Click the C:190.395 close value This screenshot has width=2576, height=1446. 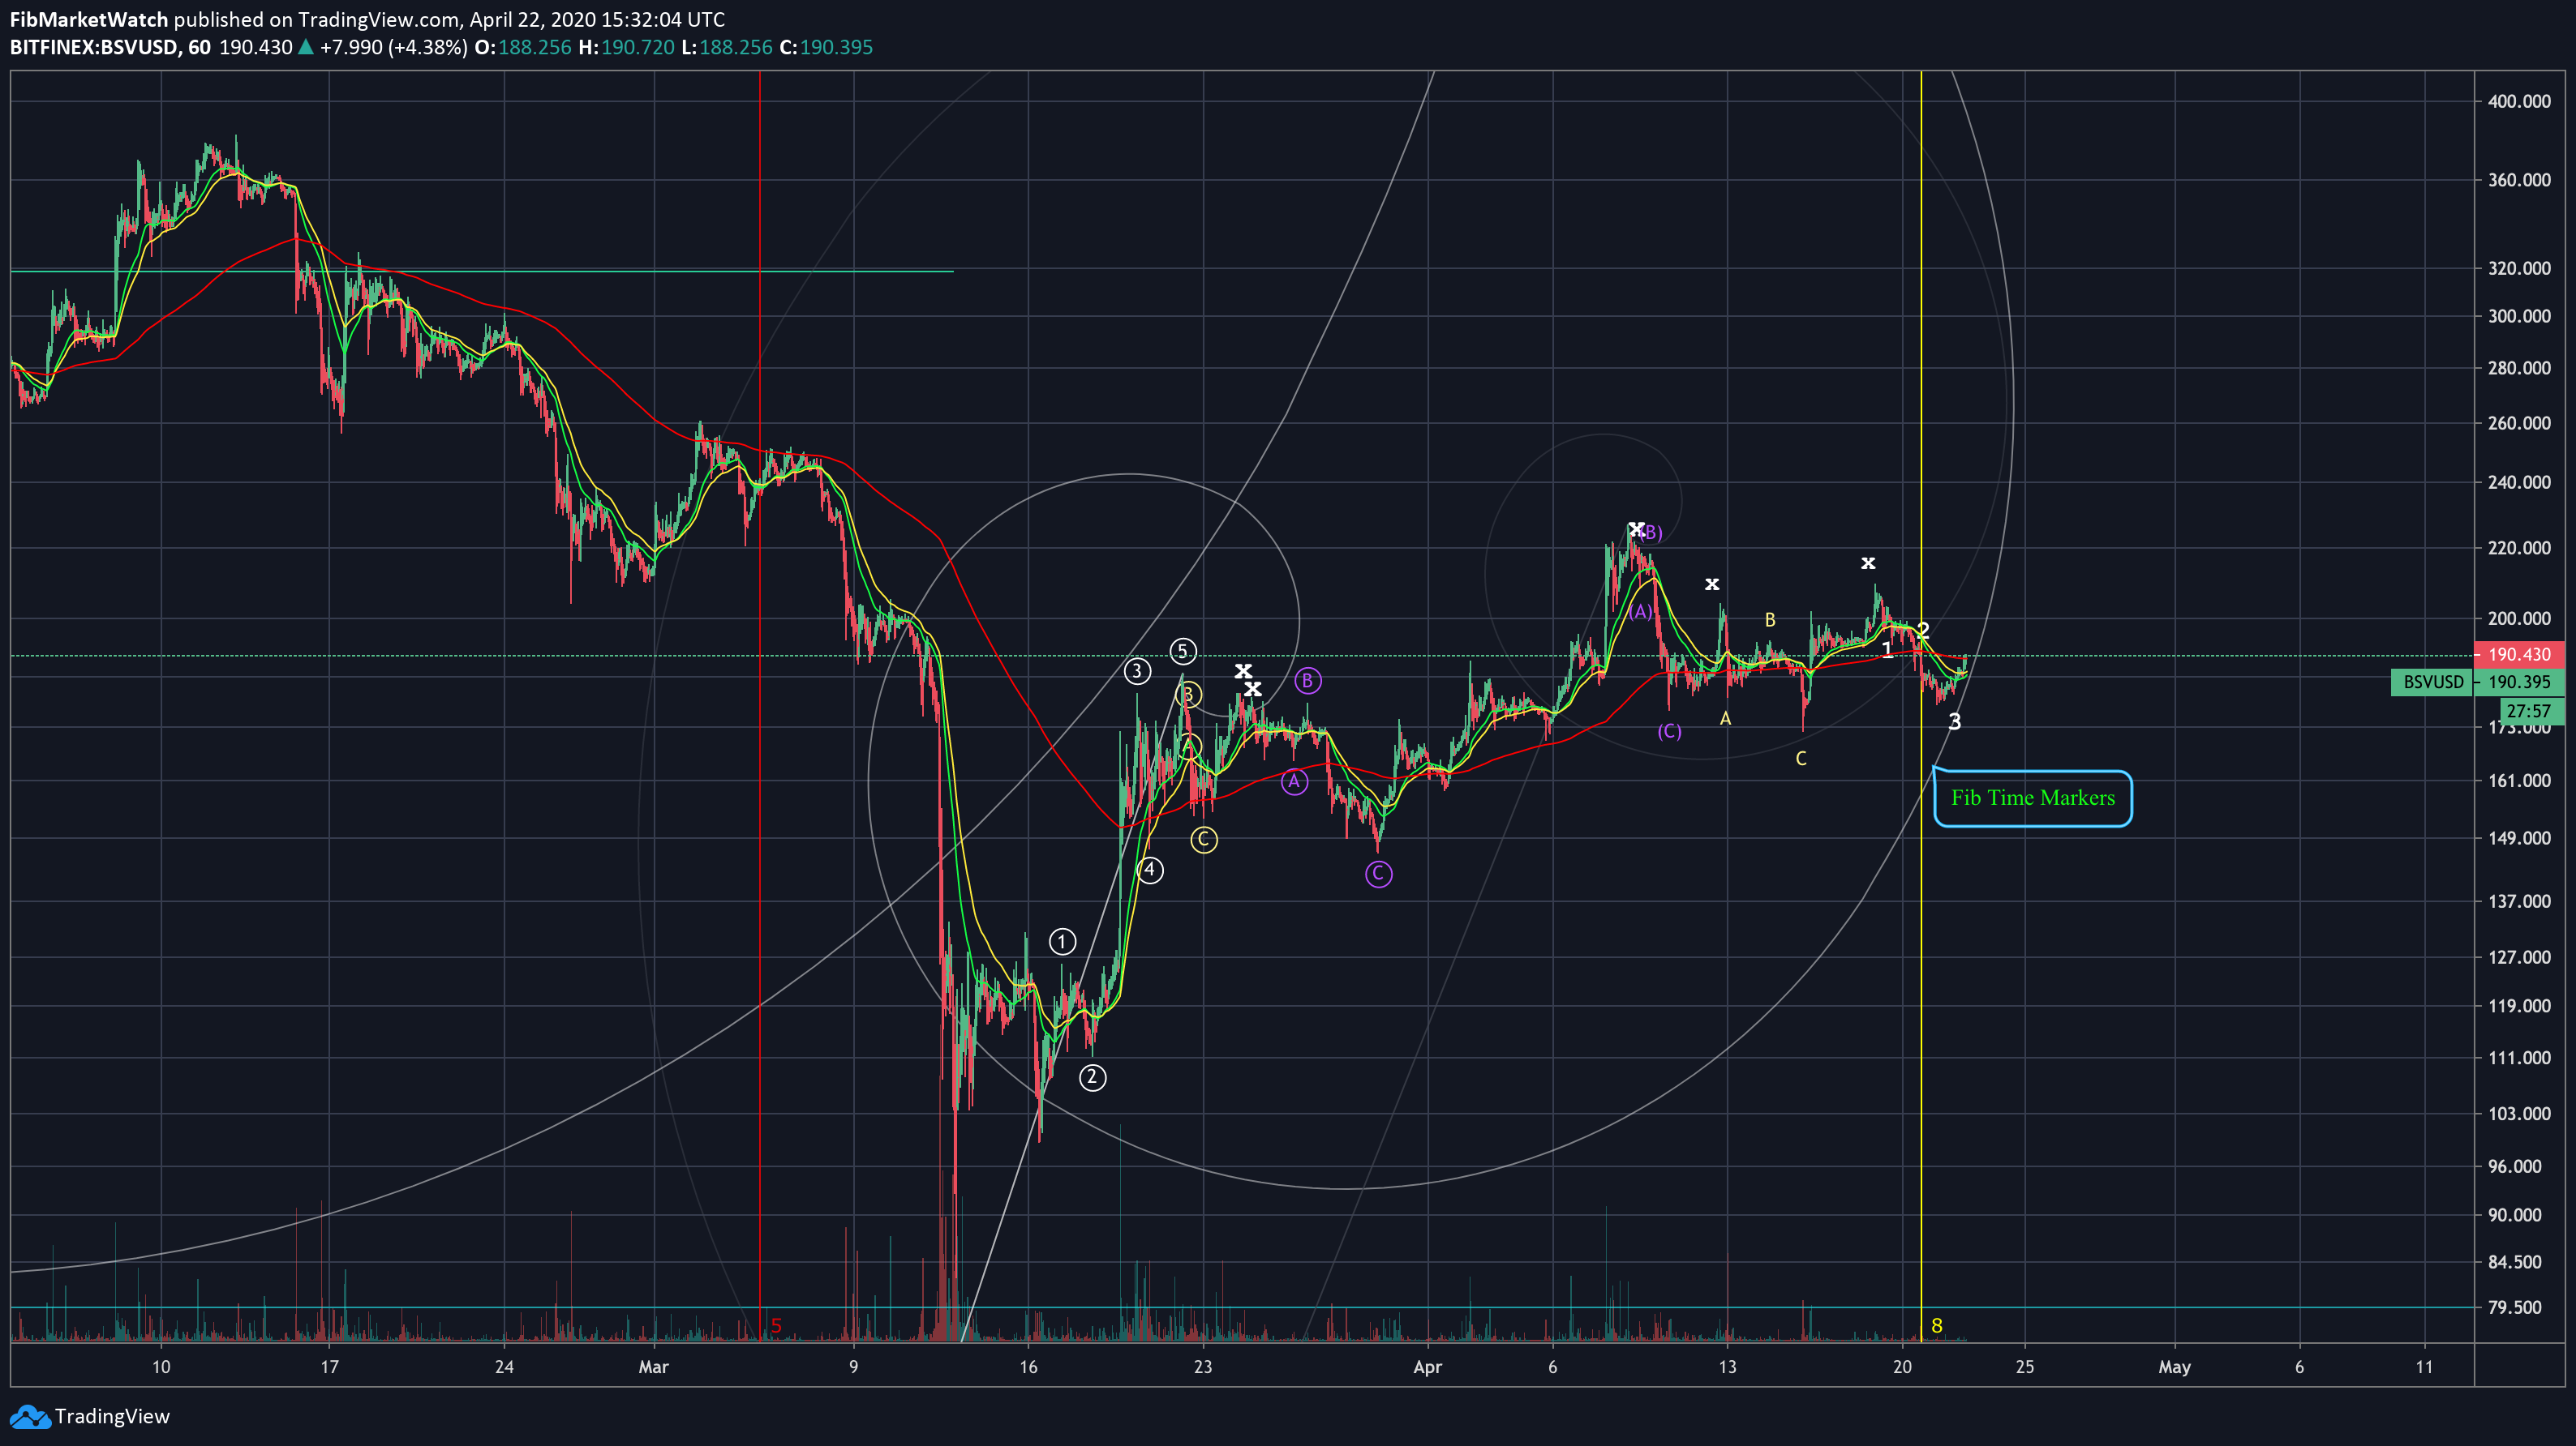point(826,47)
